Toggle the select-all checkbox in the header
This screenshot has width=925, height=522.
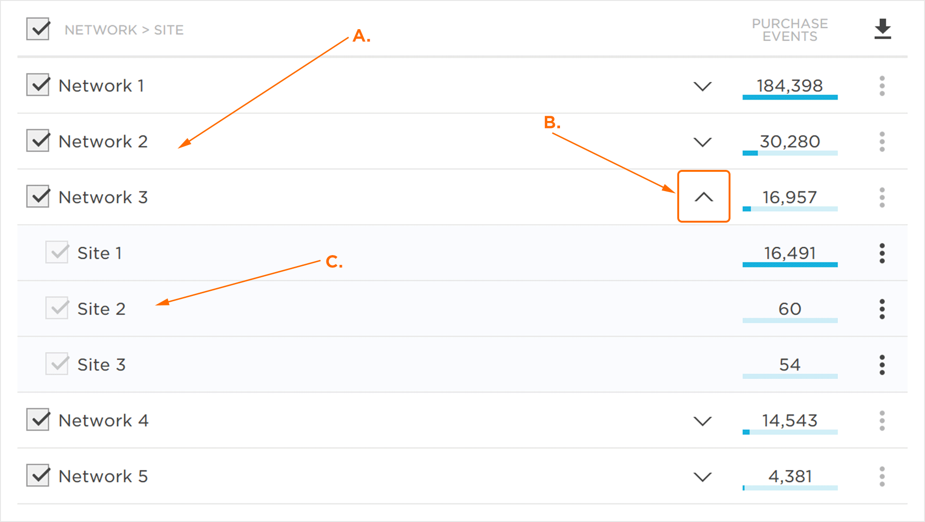click(x=38, y=29)
